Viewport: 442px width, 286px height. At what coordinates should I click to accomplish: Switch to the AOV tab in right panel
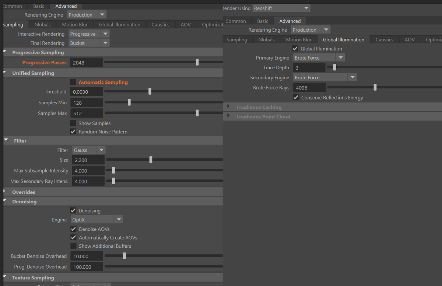coord(410,39)
